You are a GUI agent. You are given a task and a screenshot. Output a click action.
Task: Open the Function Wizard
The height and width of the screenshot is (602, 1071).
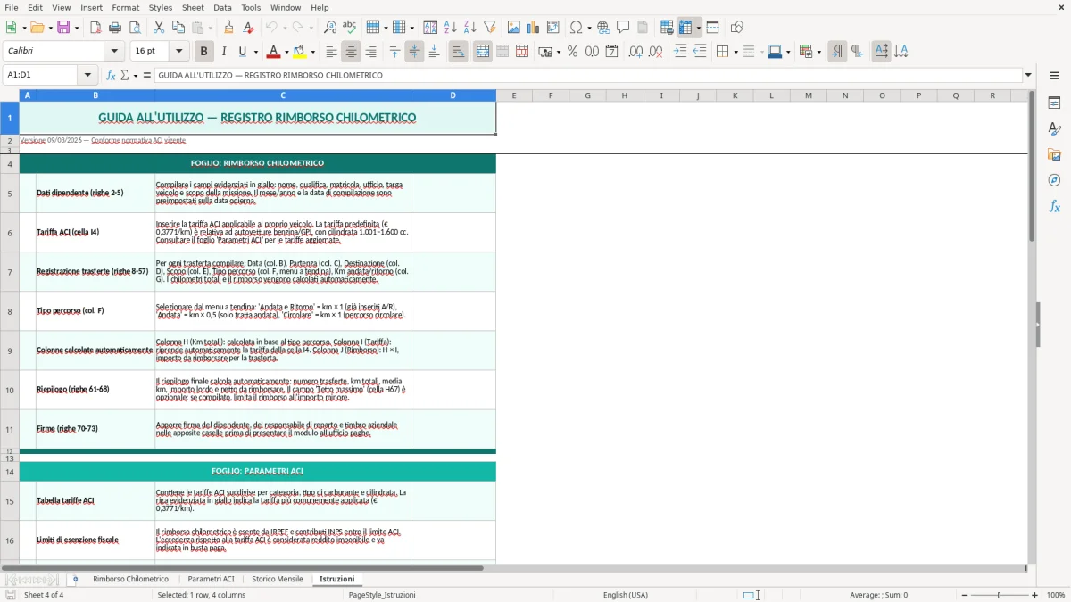[x=111, y=76]
